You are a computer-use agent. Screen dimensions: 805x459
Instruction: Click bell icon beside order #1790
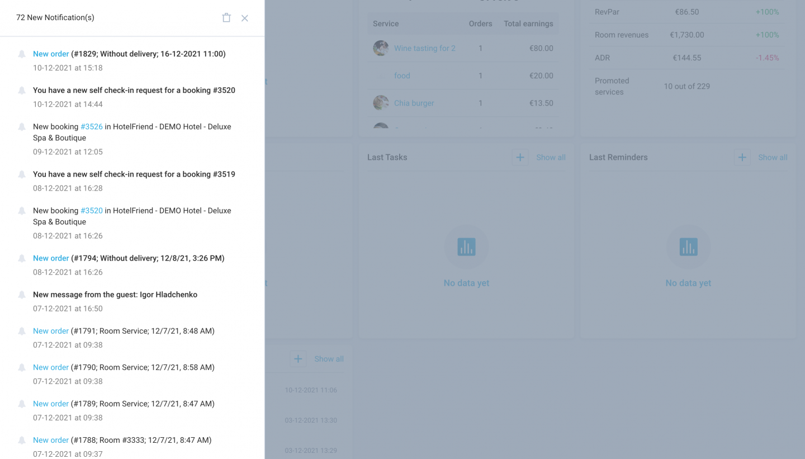[22, 367]
